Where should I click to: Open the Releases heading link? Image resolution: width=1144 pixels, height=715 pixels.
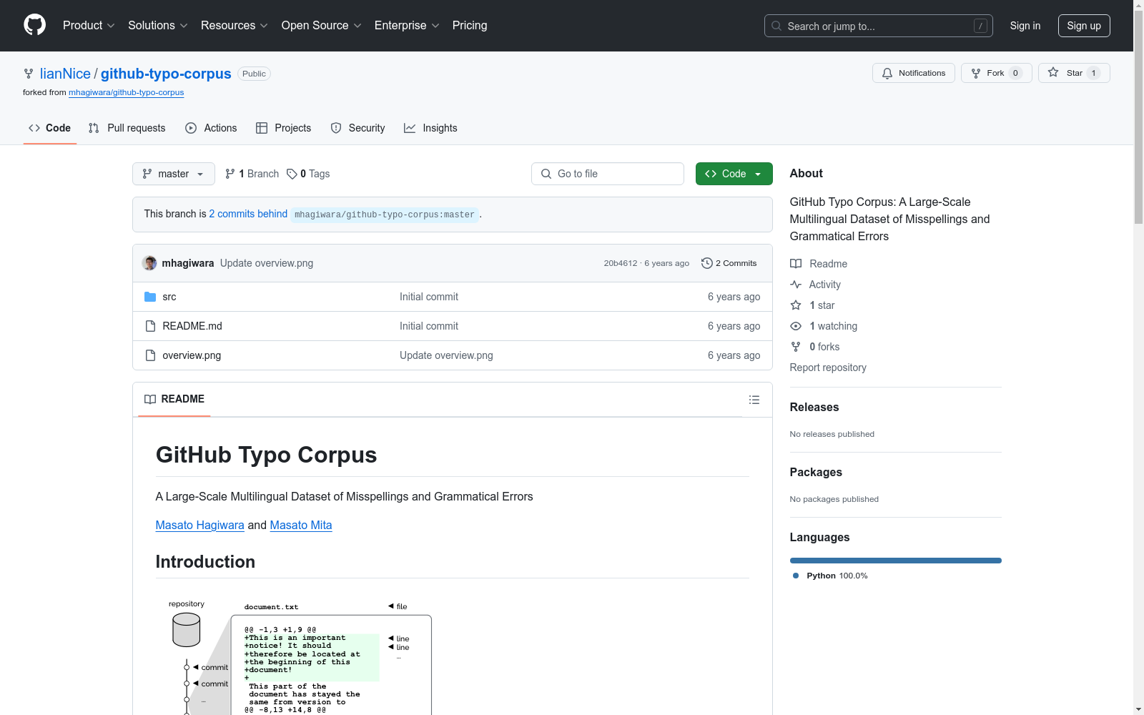pos(814,407)
